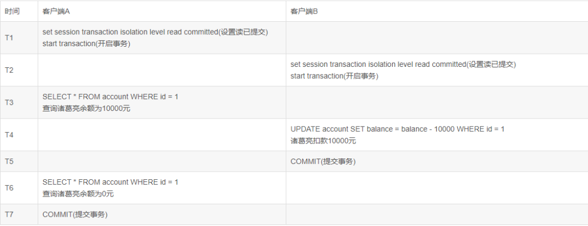Click the text 查询诸葛亮余额为0元
588x226 pixels.
pyautogui.click(x=78, y=194)
